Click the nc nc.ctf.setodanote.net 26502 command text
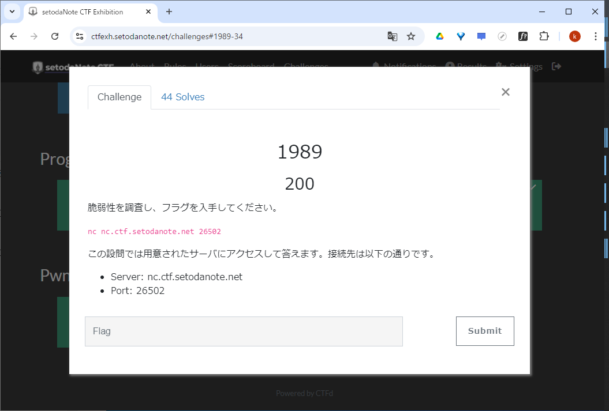 [x=154, y=232]
